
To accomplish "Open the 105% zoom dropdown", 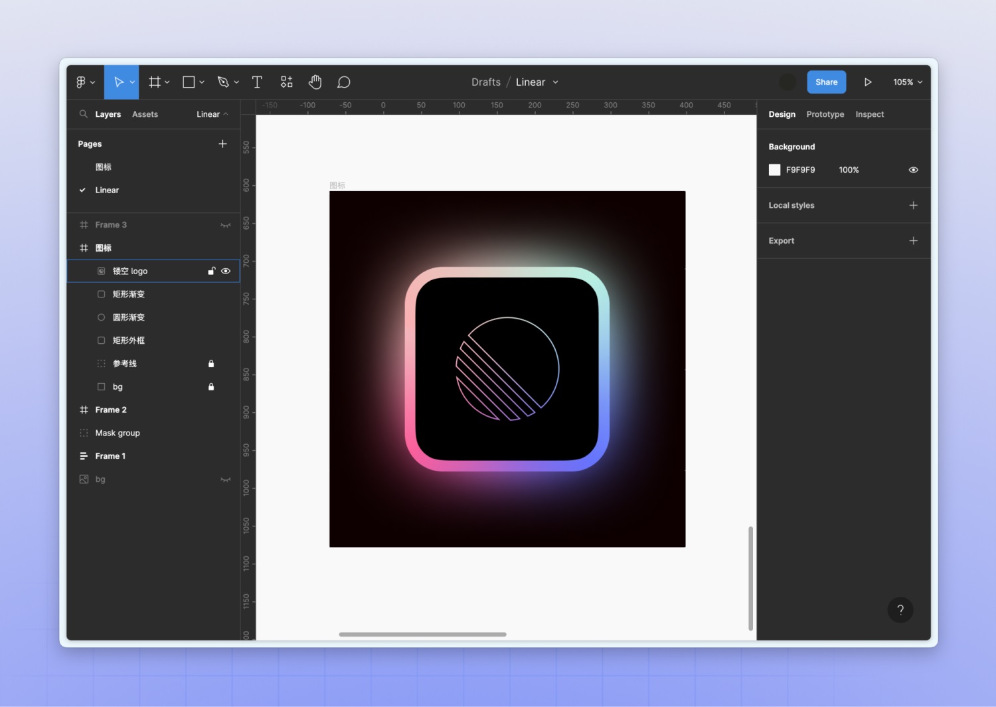I will (x=907, y=82).
